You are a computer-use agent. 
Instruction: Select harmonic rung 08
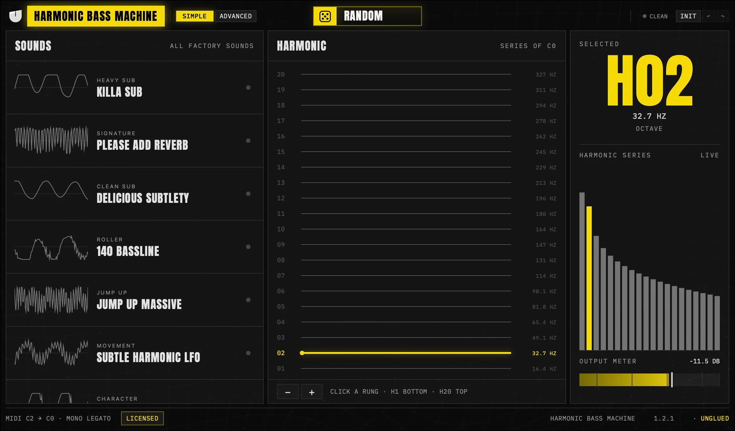(x=406, y=260)
